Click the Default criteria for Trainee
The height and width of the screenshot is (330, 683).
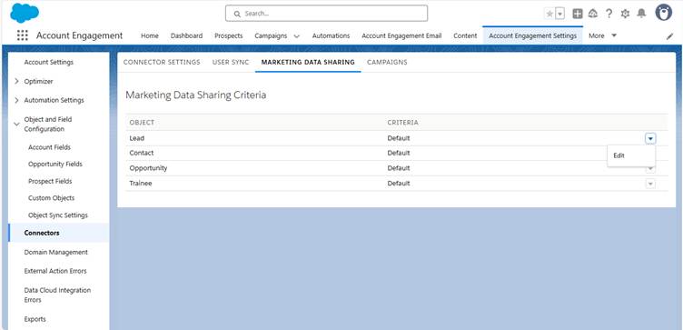(399, 184)
